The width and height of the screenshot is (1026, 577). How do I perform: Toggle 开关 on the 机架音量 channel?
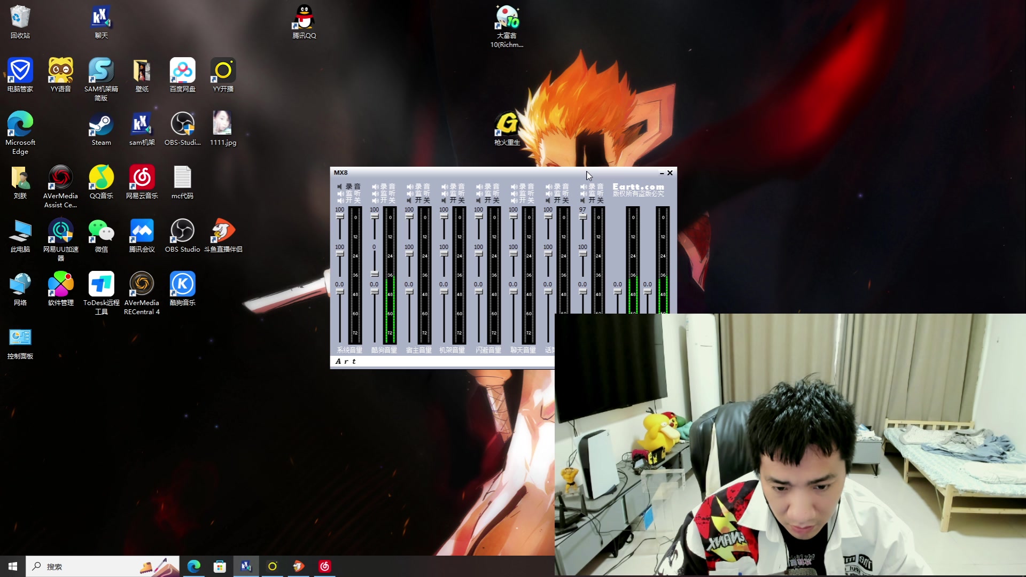point(453,200)
